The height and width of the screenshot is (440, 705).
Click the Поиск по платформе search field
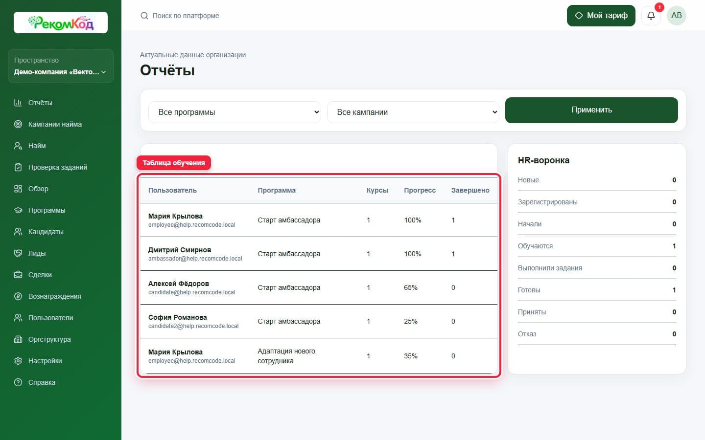click(186, 16)
